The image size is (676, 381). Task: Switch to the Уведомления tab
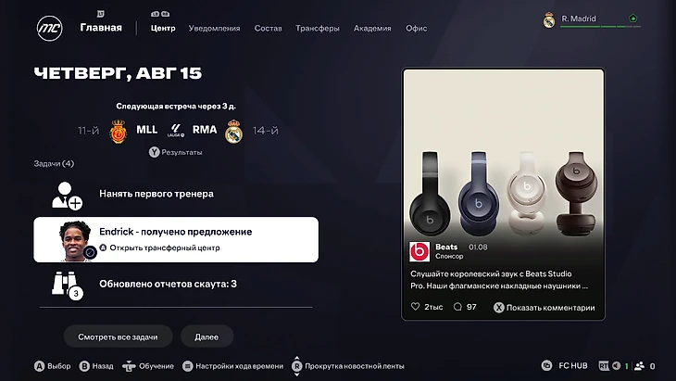click(214, 28)
